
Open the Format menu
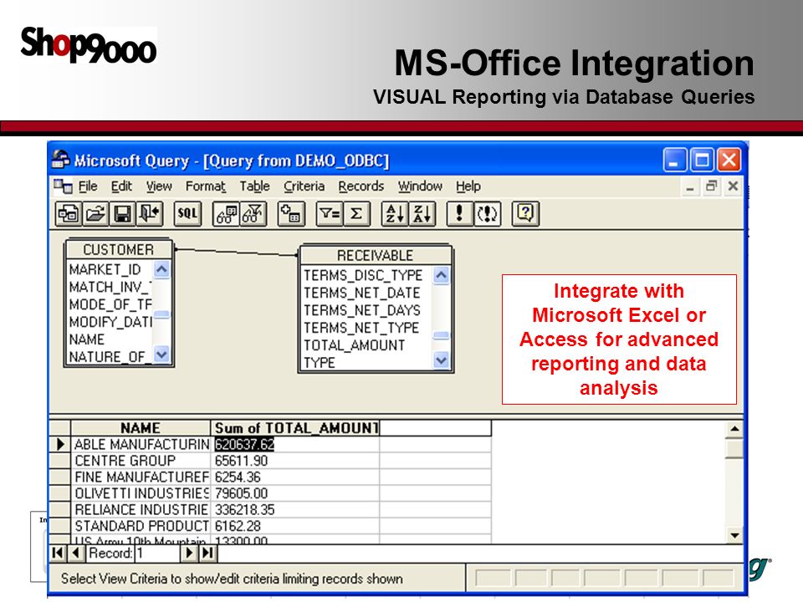[x=206, y=186]
